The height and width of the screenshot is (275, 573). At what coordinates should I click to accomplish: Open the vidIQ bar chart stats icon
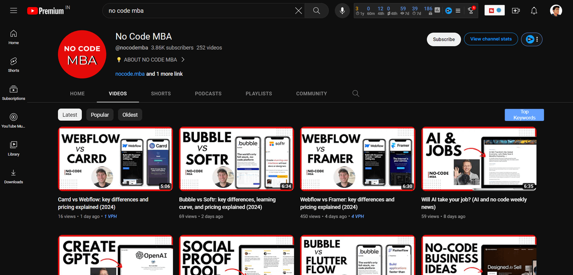[437, 10]
